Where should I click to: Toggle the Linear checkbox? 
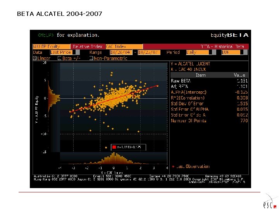pyautogui.click(x=35, y=58)
